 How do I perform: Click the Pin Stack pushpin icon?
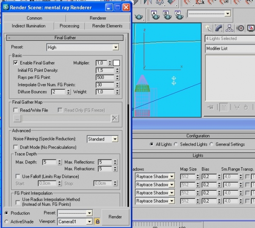pyautogui.click(x=210, y=107)
